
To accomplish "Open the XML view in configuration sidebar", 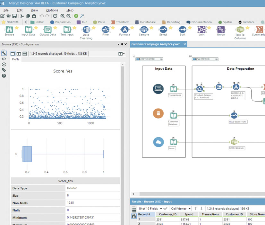I will (4, 59).
